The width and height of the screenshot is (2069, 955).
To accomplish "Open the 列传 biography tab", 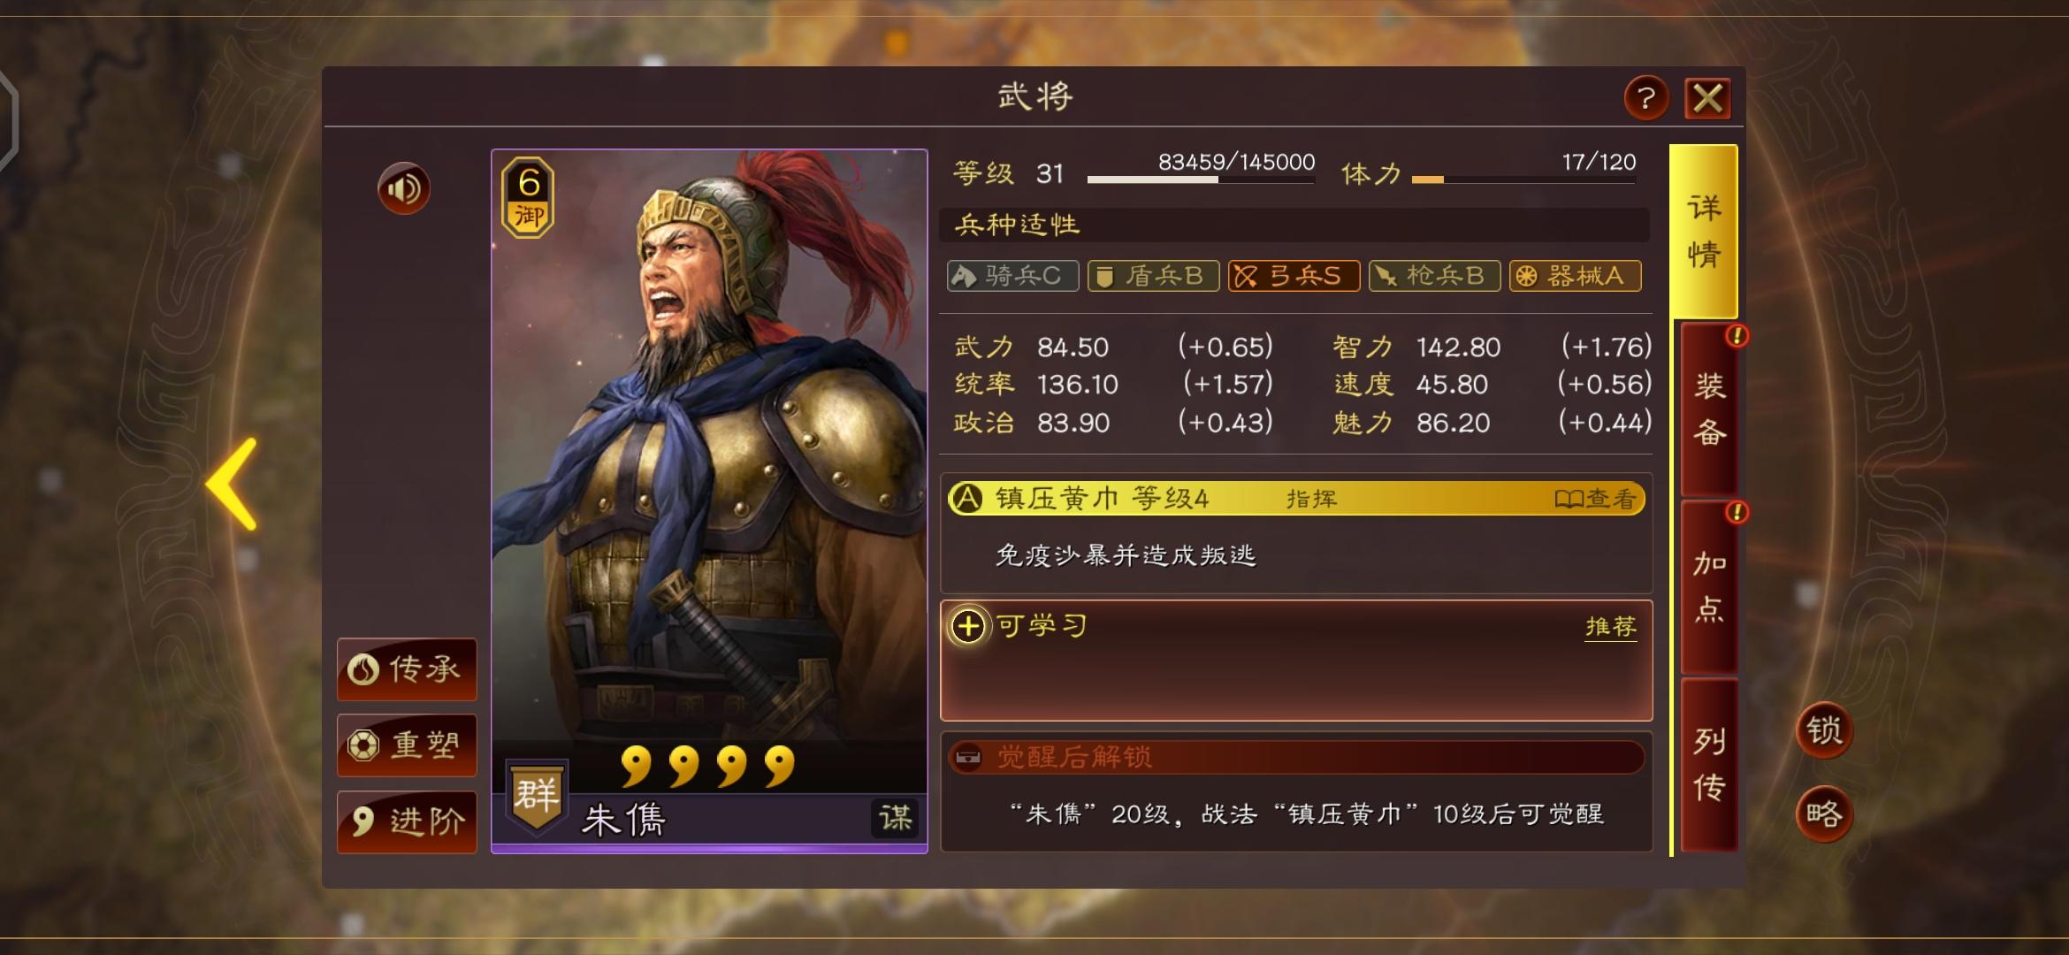I will click(1708, 765).
